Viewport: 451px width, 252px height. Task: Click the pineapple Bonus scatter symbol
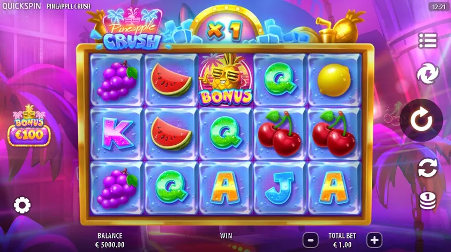pos(225,80)
